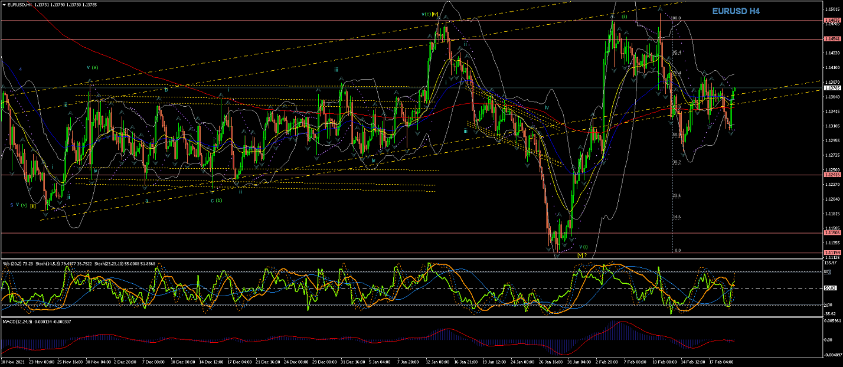Select the green v (a) wave label
843x367 pixels.
tap(93, 67)
